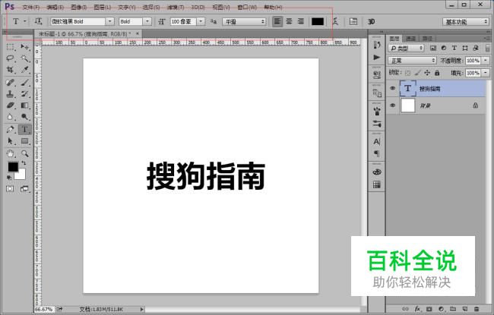Open the blend mode 正常 dropdown

tap(412, 61)
